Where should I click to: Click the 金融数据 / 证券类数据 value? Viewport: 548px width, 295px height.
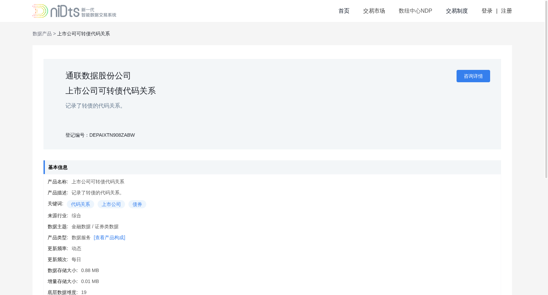95,226
